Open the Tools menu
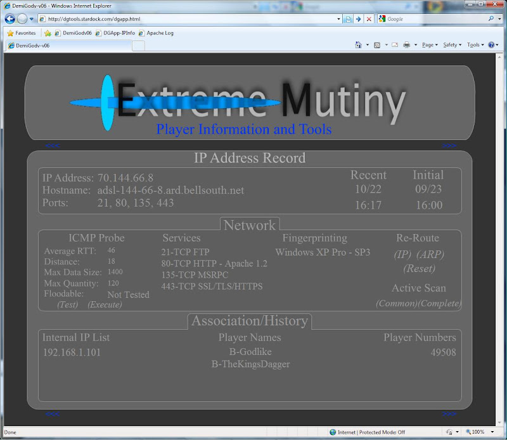The height and width of the screenshot is (440, 507). 475,45
